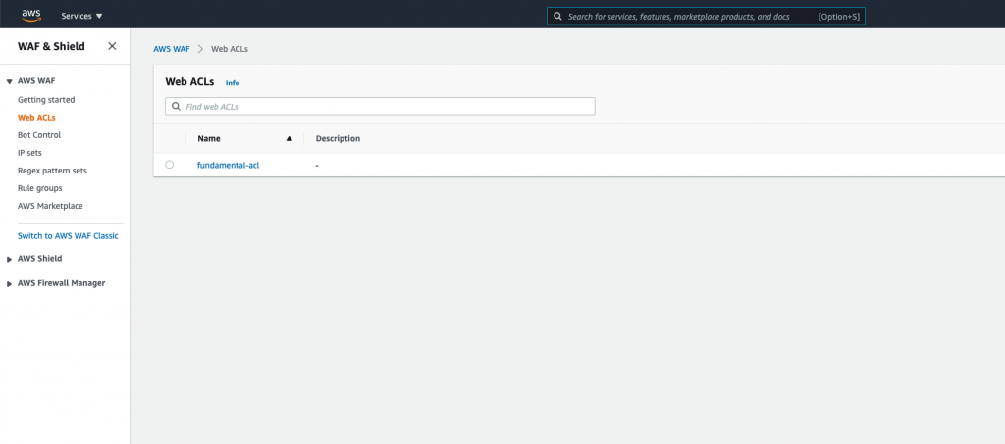This screenshot has height=444, width=1005.
Task: Collapse the AWS WAF section
Action: (10, 81)
